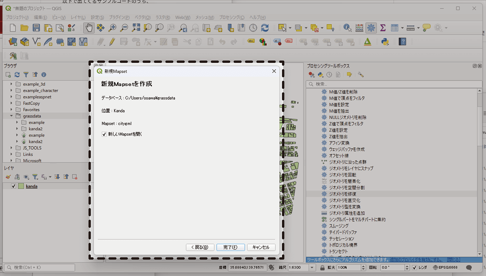Select the Identify Features tool

347,28
